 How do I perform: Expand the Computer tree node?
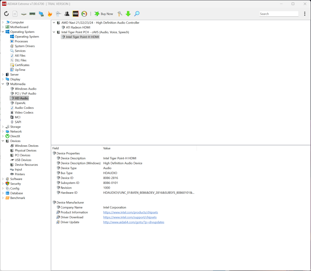tap(3, 22)
